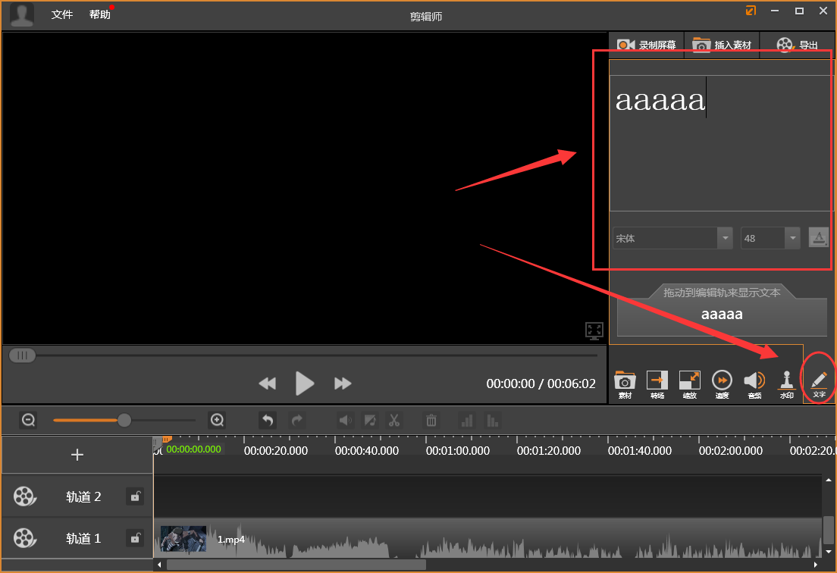Toggle the lock on 轨道 1
Screen dimensions: 837x573
[135, 538]
